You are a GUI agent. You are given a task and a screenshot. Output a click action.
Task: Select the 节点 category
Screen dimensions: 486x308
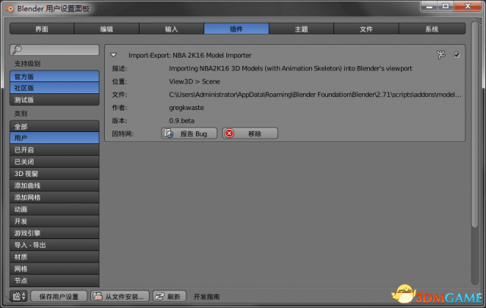[55, 281]
